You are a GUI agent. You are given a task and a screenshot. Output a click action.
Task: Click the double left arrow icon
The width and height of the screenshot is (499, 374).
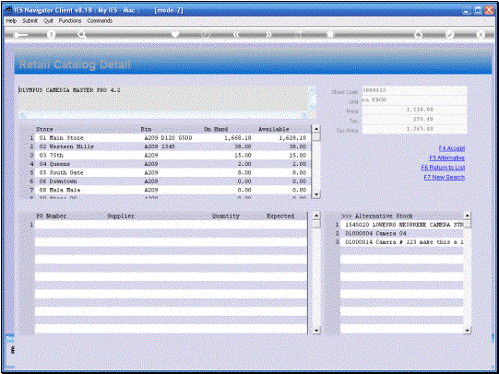click(236, 34)
